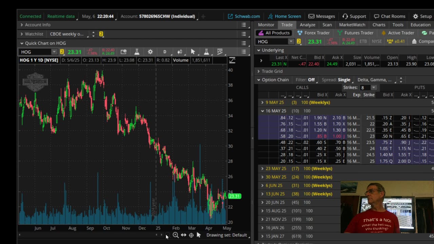Open the Studies flask icon in chart toolbar
The width and height of the screenshot is (434, 244).
[137, 52]
